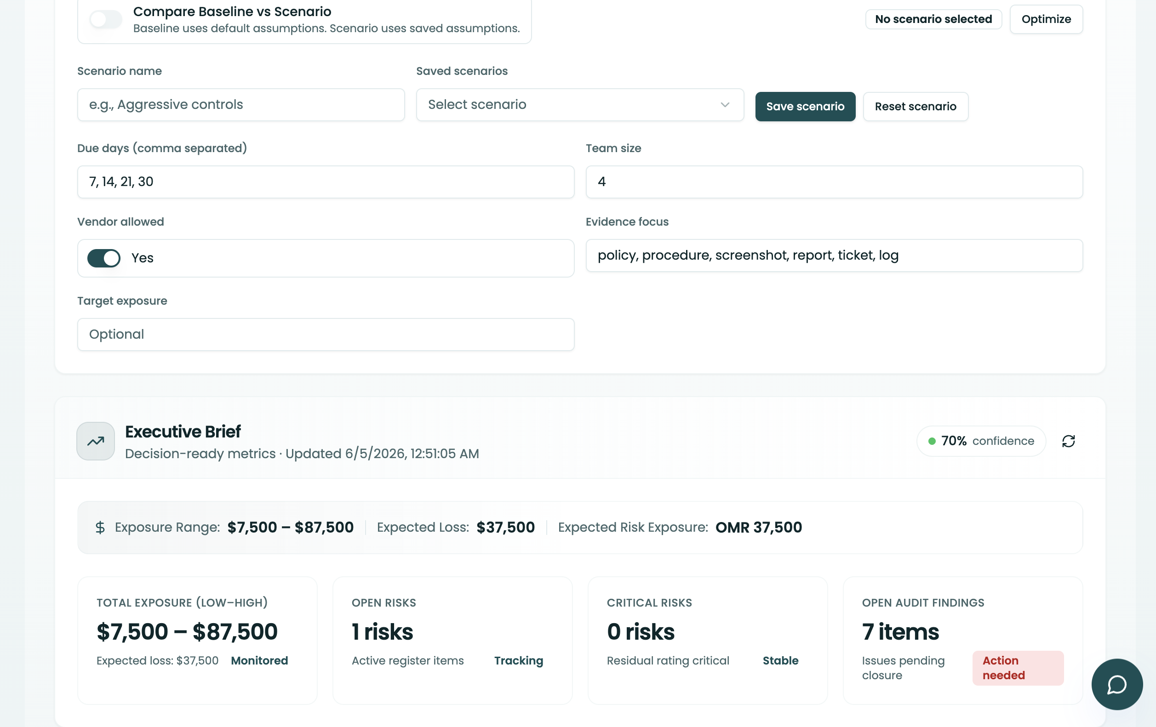Viewport: 1156px width, 727px height.
Task: Click the Stable status label
Action: [x=781, y=661]
